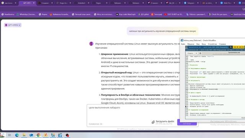Click the purple send button
Image resolution: width=245 pixels, height=138 pixels.
pyautogui.click(x=187, y=122)
